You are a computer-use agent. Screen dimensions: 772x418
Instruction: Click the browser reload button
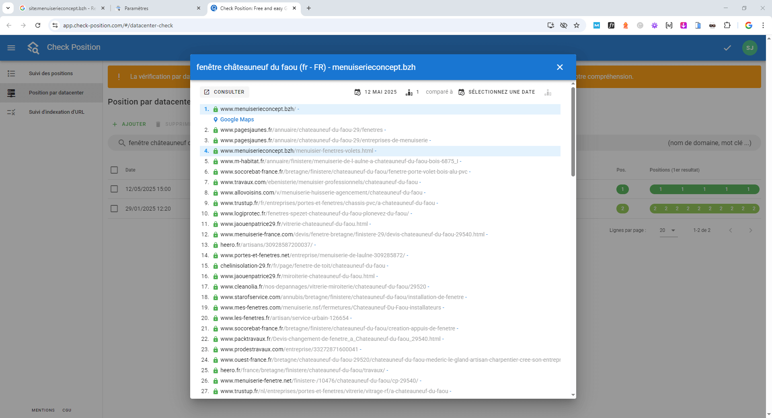38,25
